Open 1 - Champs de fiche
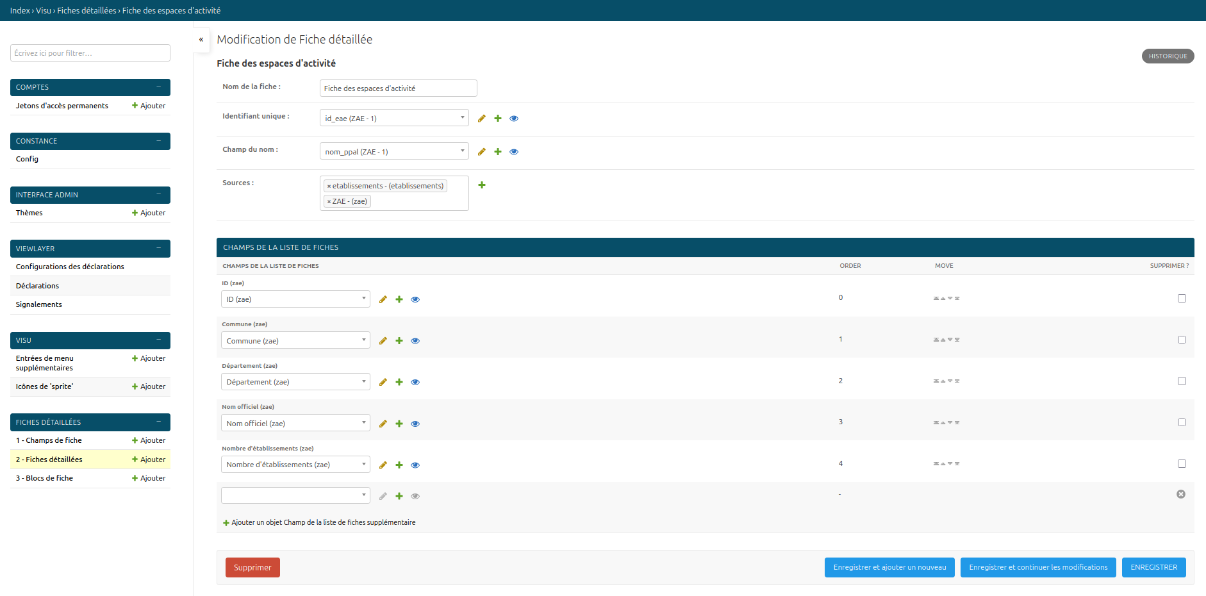This screenshot has height=596, width=1206. pos(49,440)
